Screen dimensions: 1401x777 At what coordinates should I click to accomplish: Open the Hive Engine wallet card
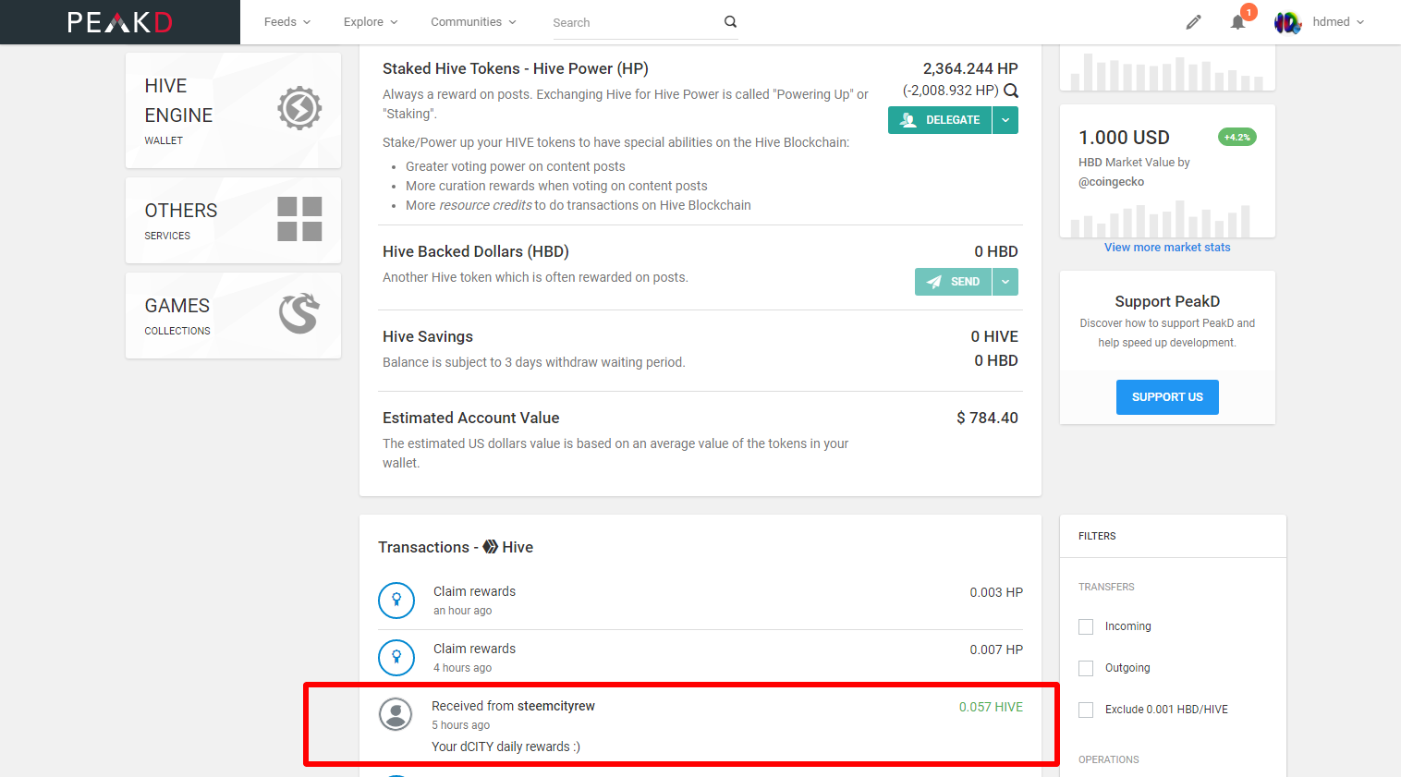(x=233, y=110)
